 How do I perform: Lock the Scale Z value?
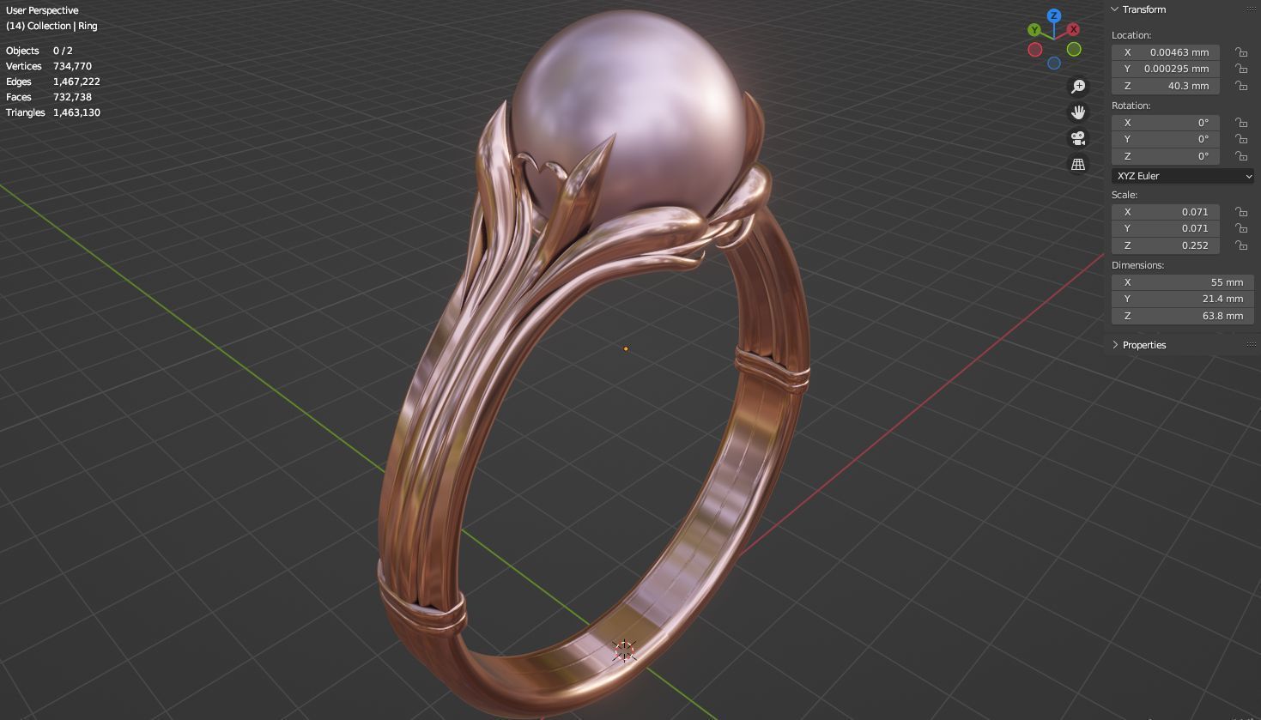point(1241,245)
